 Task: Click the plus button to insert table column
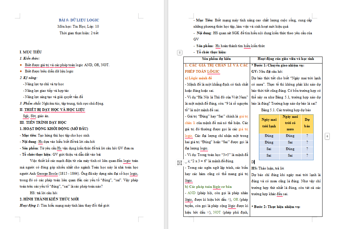click(x=327, y=136)
